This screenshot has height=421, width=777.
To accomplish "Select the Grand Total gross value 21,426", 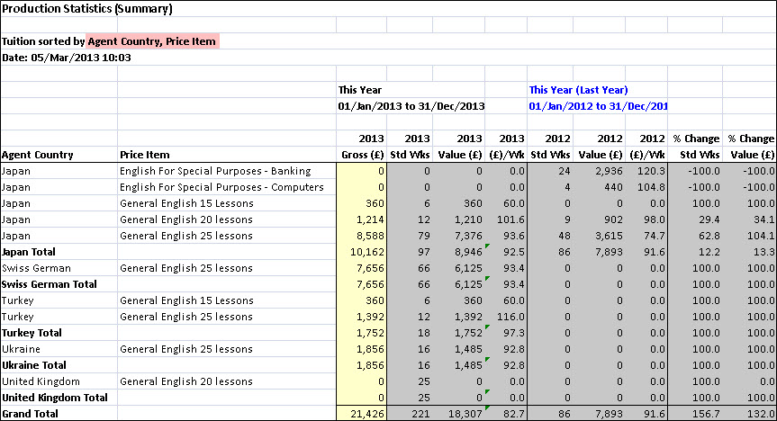I will click(x=362, y=414).
